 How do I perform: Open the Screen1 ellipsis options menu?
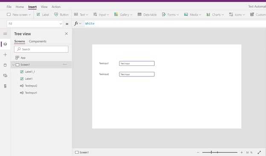click(65, 65)
